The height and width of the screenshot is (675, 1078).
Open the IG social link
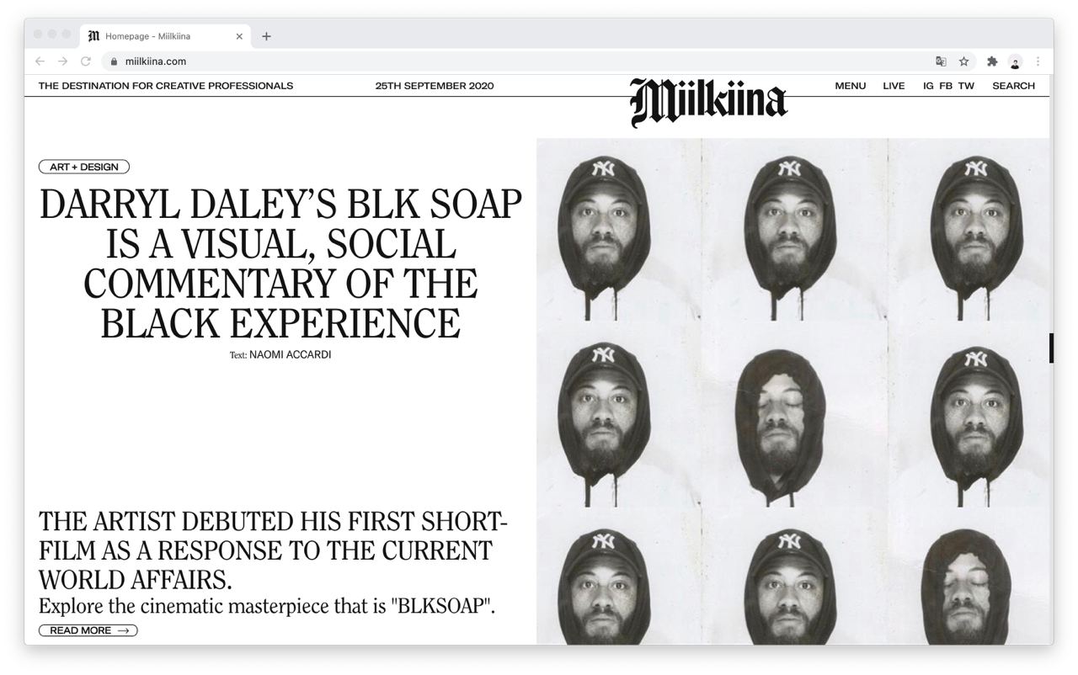tap(928, 86)
